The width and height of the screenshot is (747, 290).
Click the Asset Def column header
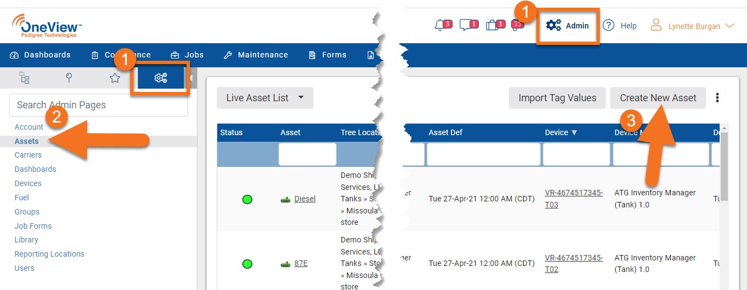[445, 132]
